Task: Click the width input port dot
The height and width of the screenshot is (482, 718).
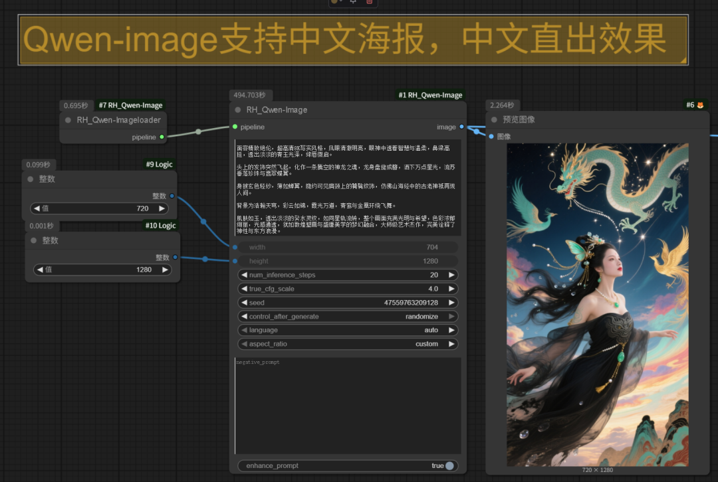Action: click(x=235, y=247)
